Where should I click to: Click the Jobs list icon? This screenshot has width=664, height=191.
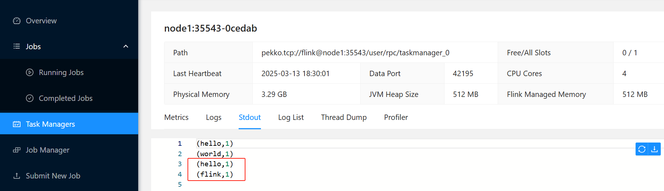[17, 46]
